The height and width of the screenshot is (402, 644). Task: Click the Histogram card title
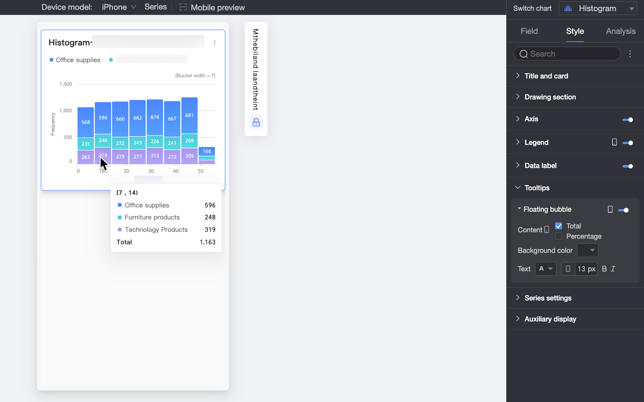coord(70,42)
